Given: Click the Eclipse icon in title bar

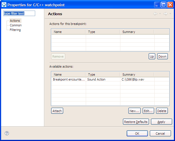Looking at the screenshot, I should point(4,5).
